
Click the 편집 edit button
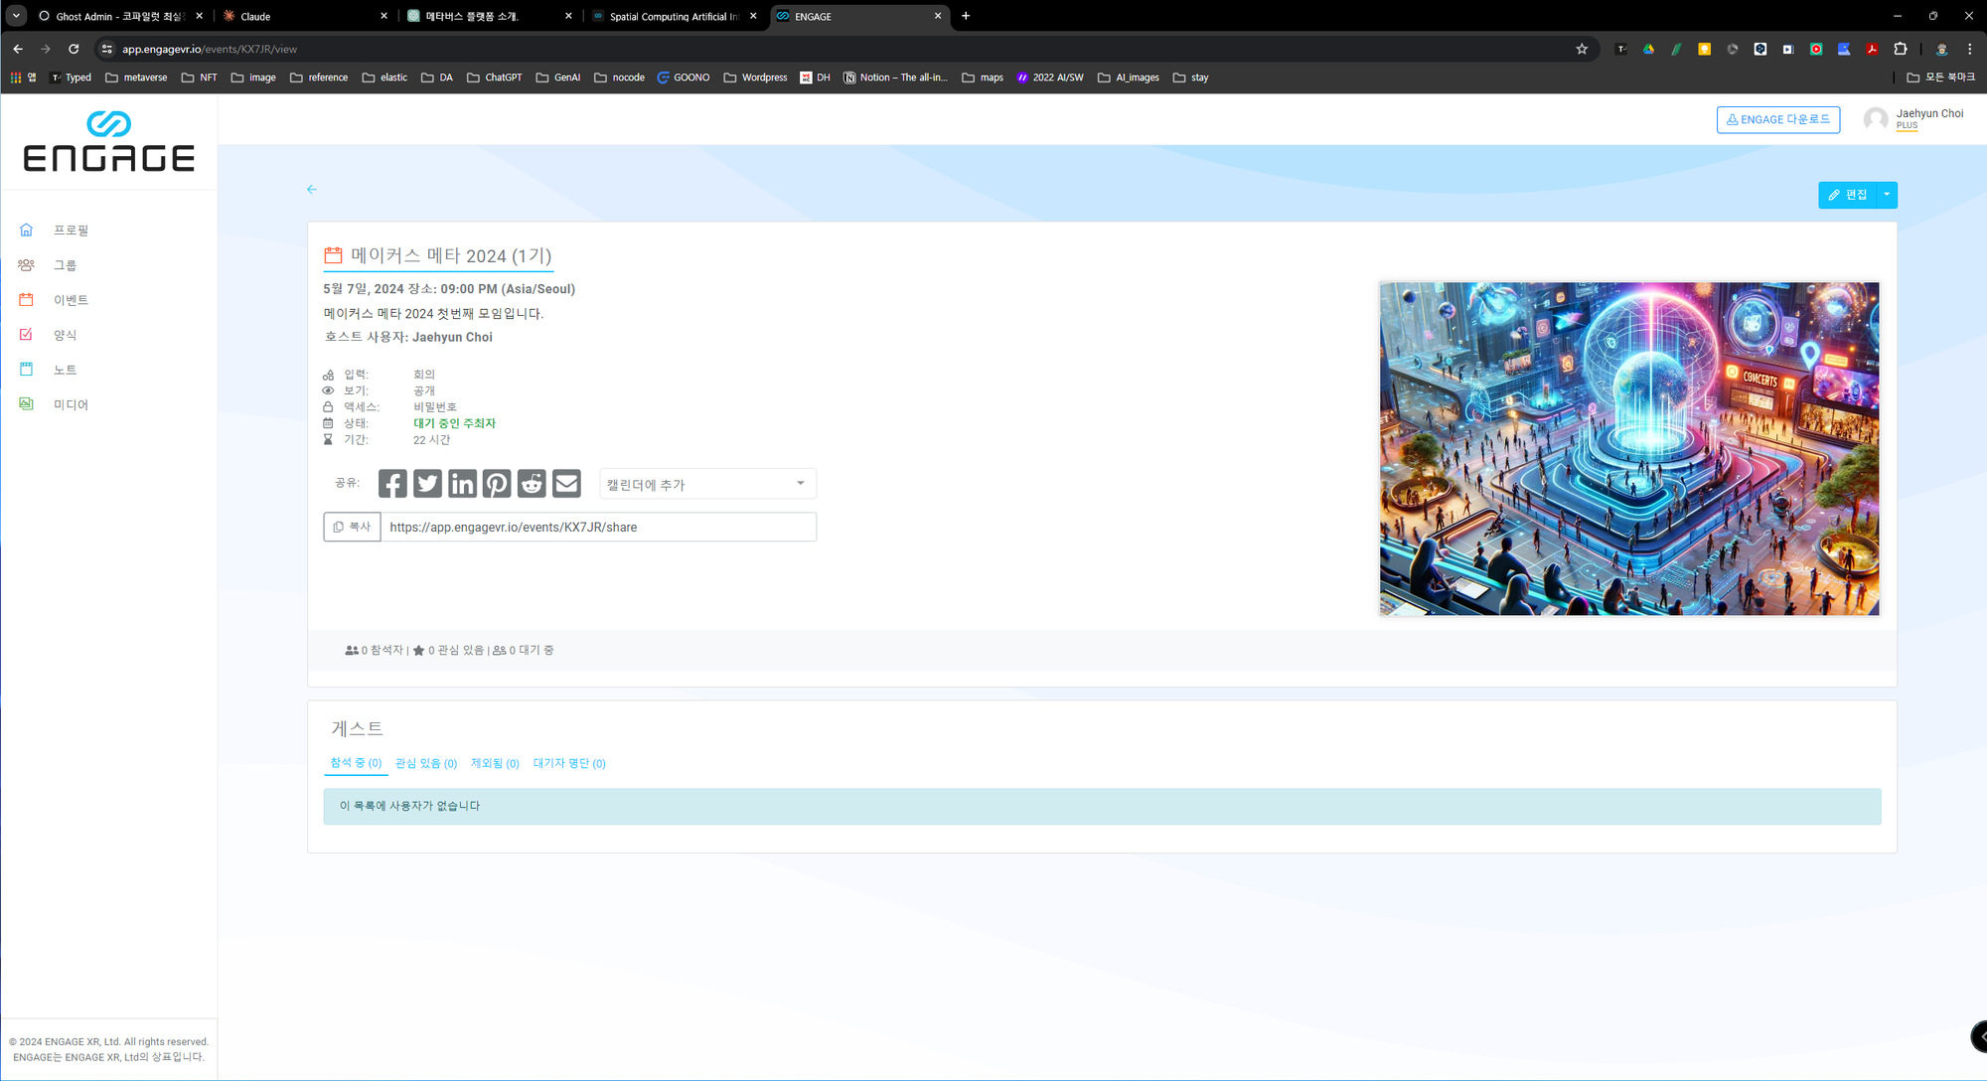1848,195
